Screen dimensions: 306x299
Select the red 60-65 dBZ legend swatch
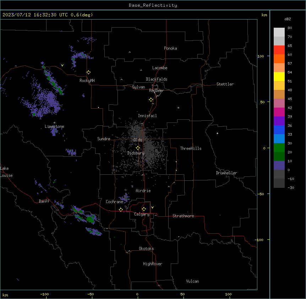point(279,50)
